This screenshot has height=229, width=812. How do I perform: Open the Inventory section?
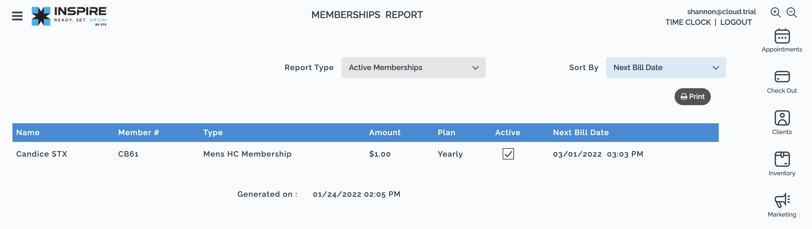click(782, 164)
